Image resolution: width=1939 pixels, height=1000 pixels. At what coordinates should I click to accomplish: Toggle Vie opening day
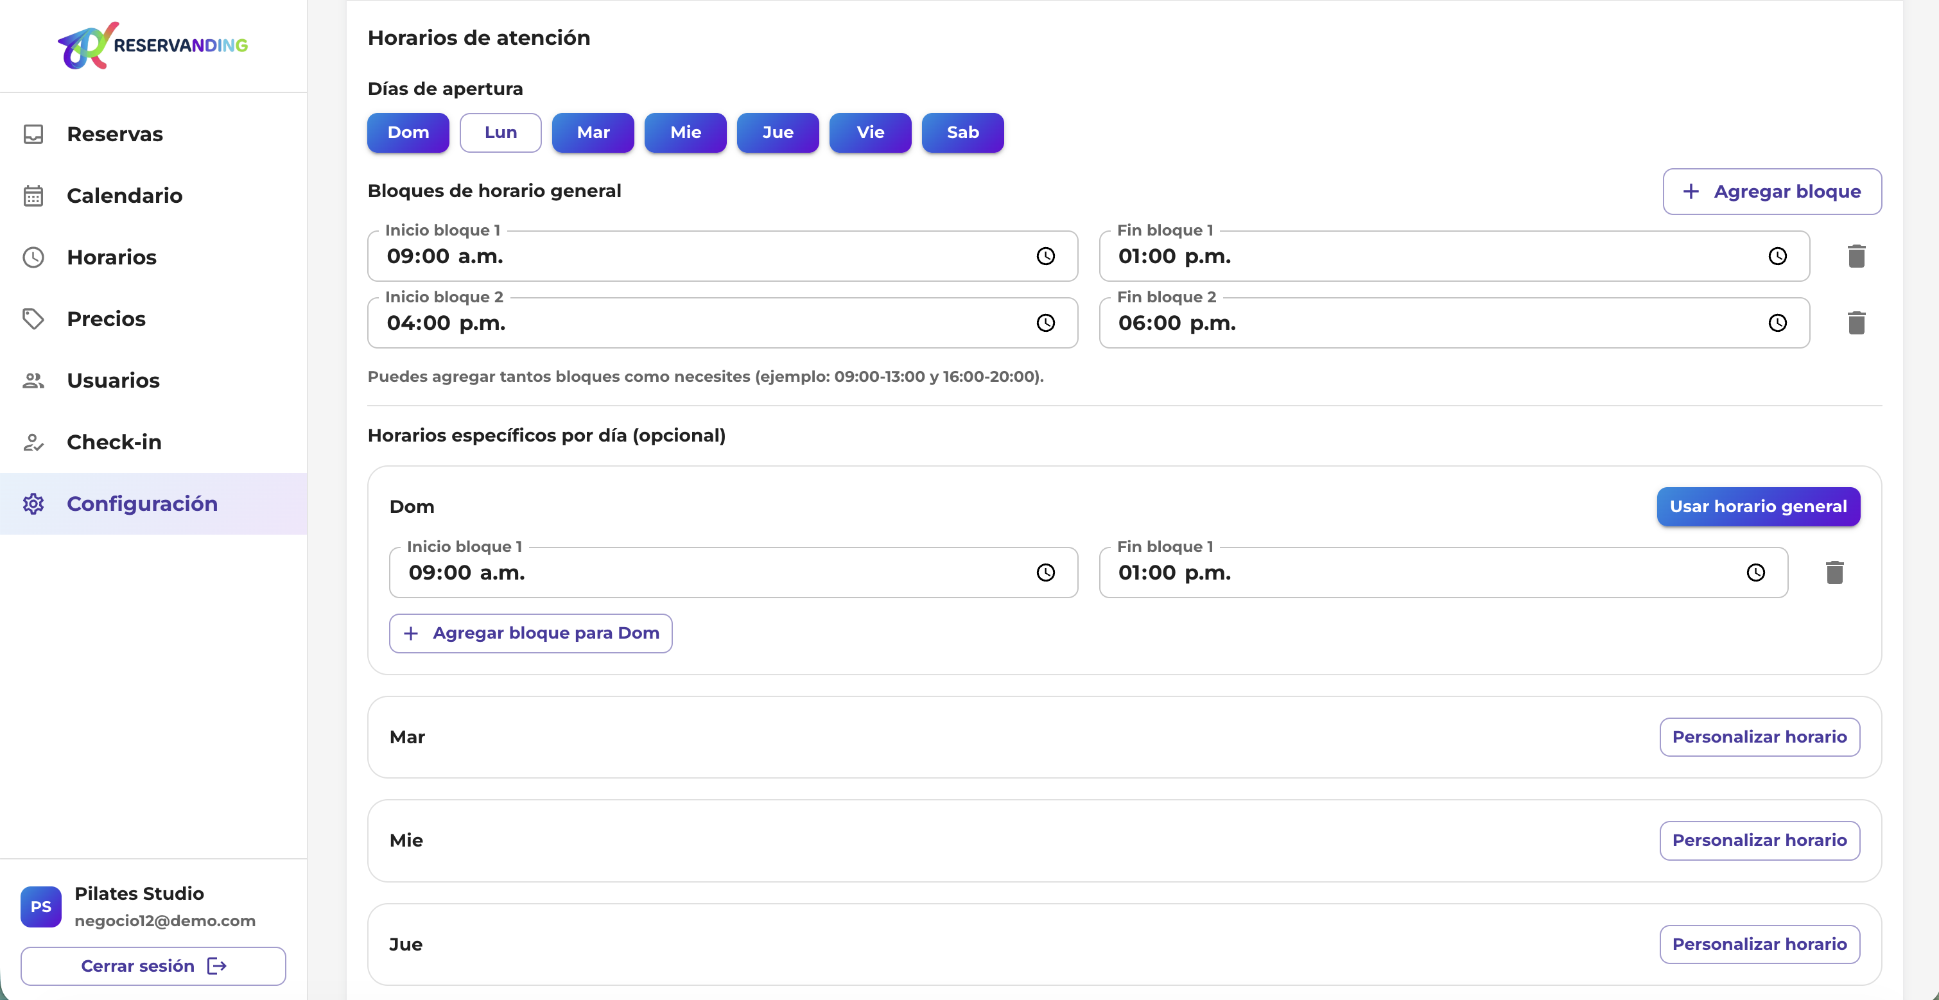870,132
